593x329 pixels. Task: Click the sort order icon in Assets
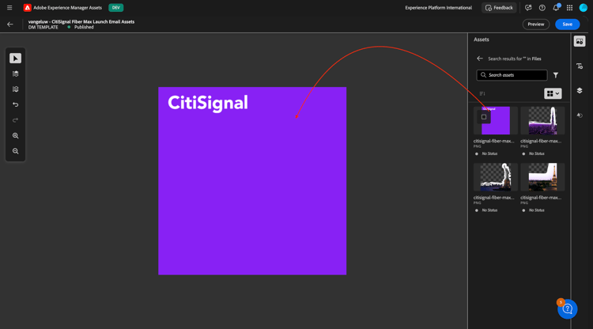coord(482,94)
